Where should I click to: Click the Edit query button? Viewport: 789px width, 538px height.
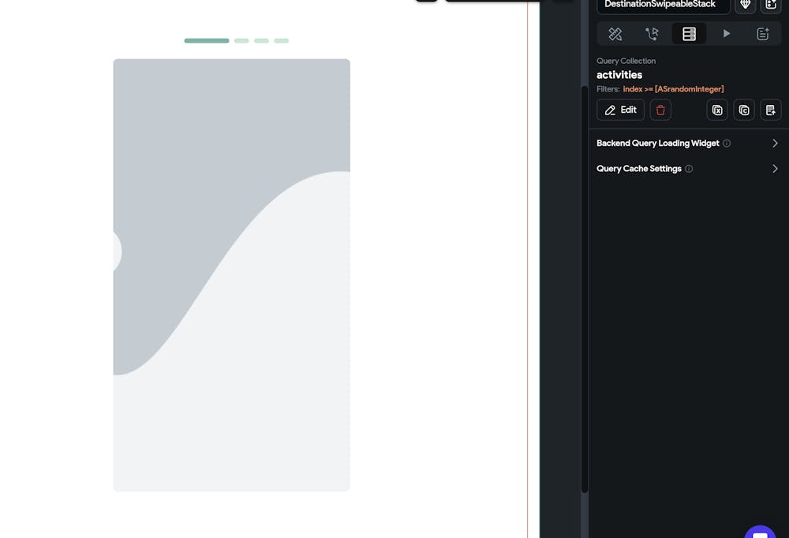[x=620, y=110]
